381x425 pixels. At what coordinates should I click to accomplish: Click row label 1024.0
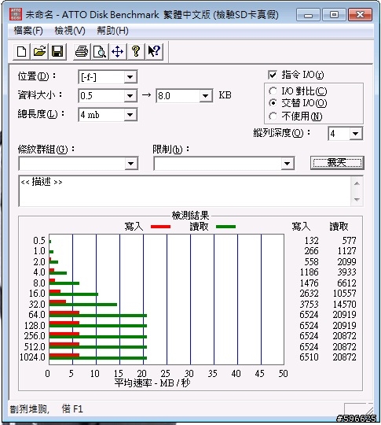click(x=32, y=357)
